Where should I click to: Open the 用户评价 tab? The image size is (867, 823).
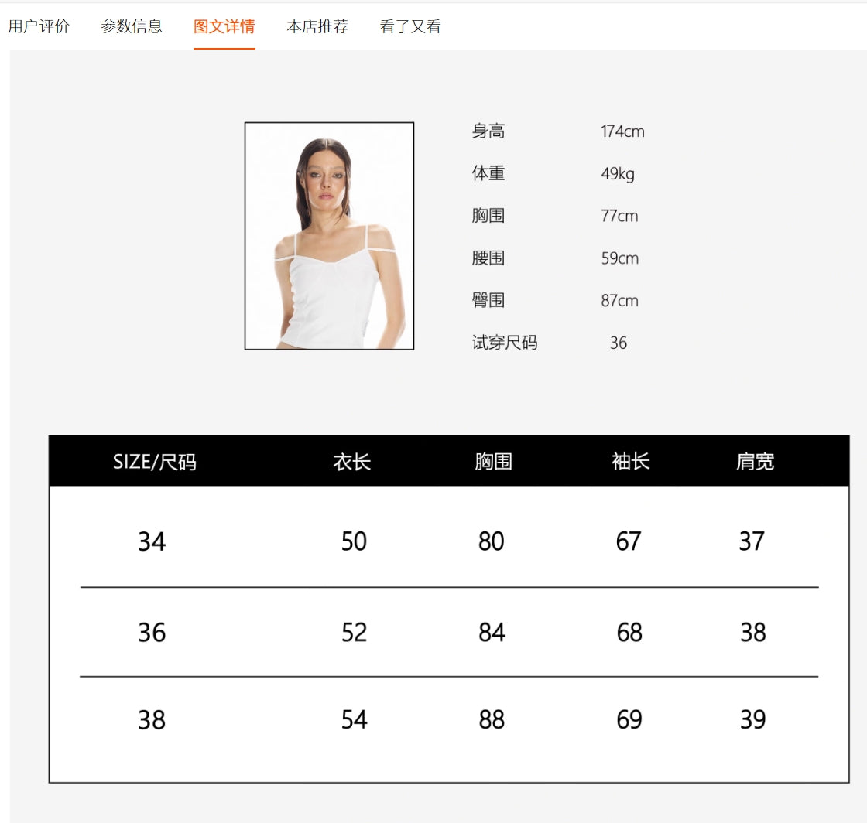39,26
